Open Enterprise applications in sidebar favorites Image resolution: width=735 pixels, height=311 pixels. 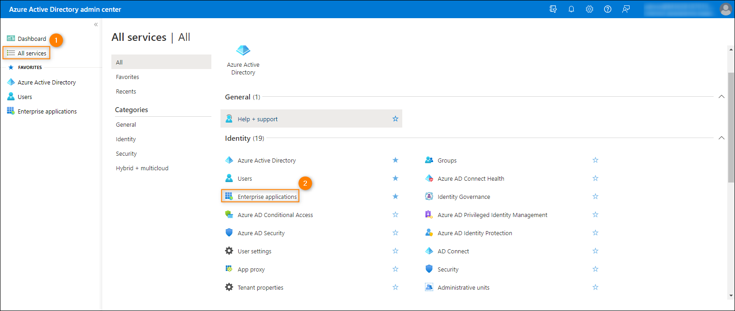(x=47, y=111)
